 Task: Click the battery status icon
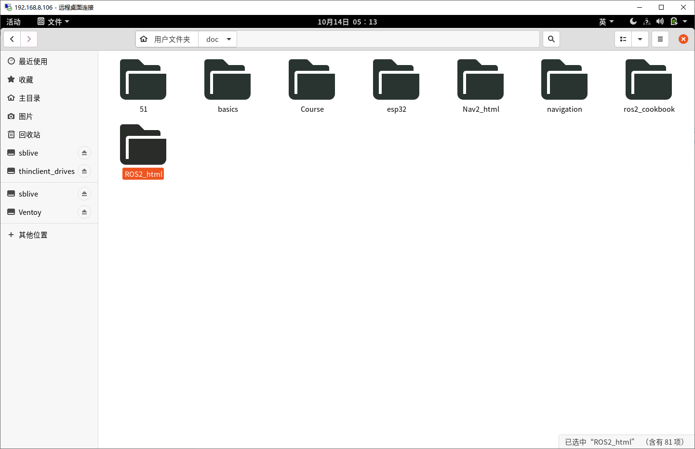674,22
